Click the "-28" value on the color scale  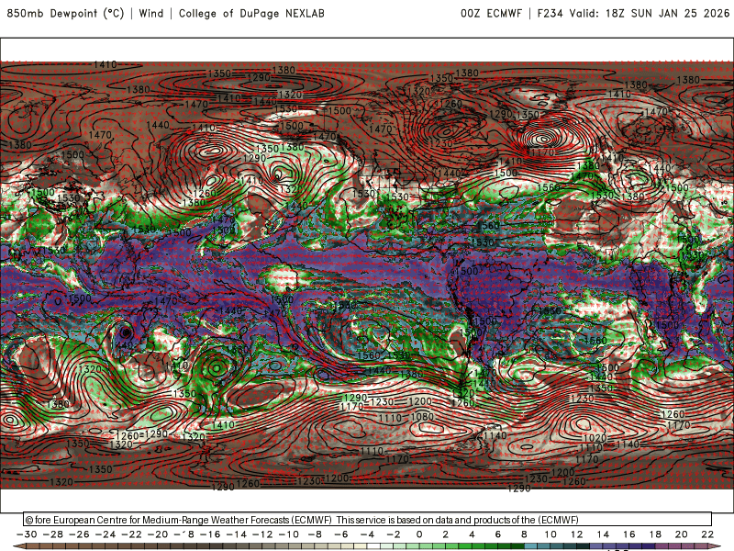tap(53, 534)
